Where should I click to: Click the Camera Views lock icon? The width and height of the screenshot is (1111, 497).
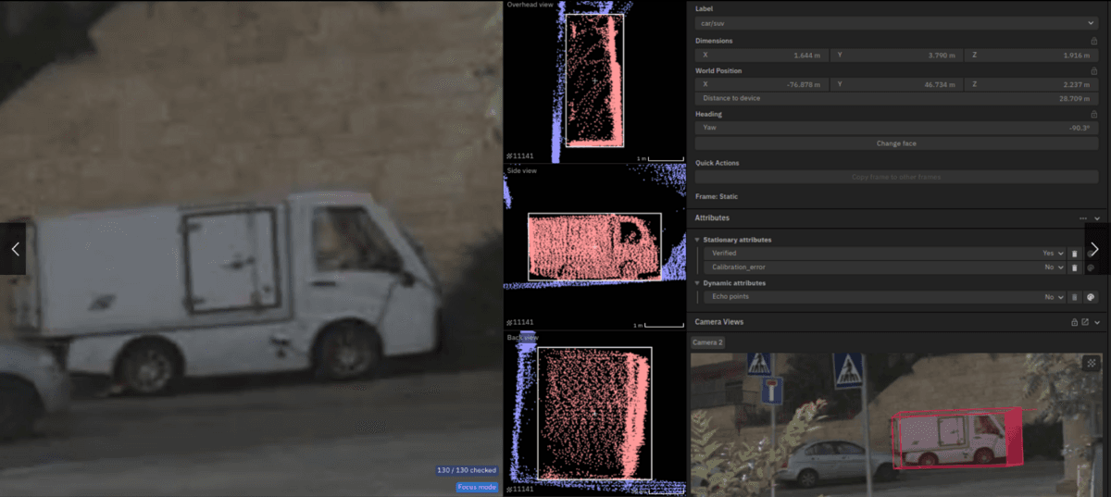pyautogui.click(x=1073, y=322)
